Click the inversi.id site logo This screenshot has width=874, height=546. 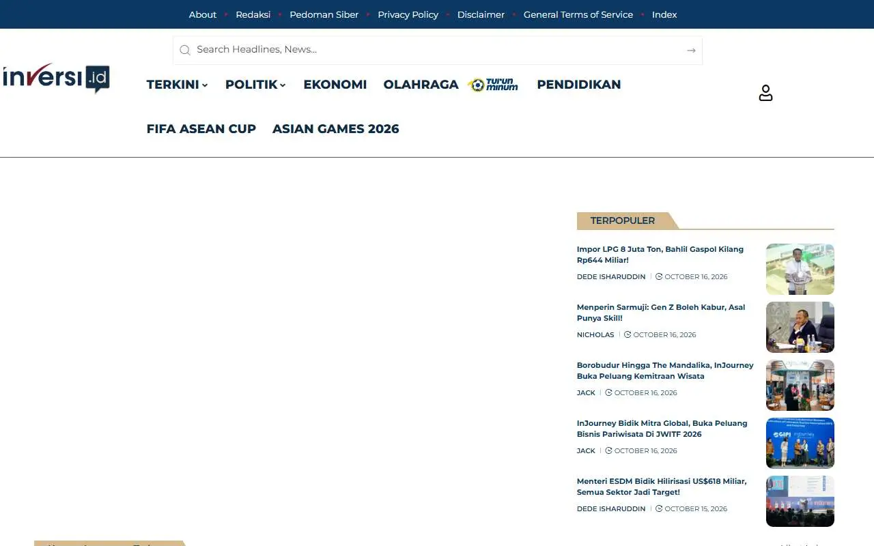point(57,78)
